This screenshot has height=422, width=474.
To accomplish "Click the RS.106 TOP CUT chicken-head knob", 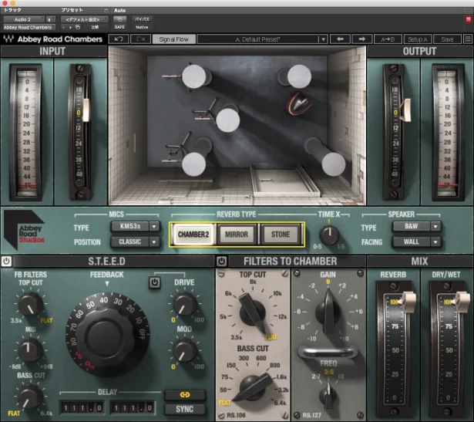I will [x=253, y=313].
